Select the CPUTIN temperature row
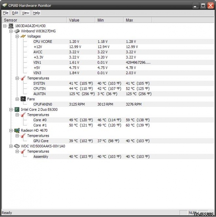Screen dimensions: 216x217 click(123, 89)
